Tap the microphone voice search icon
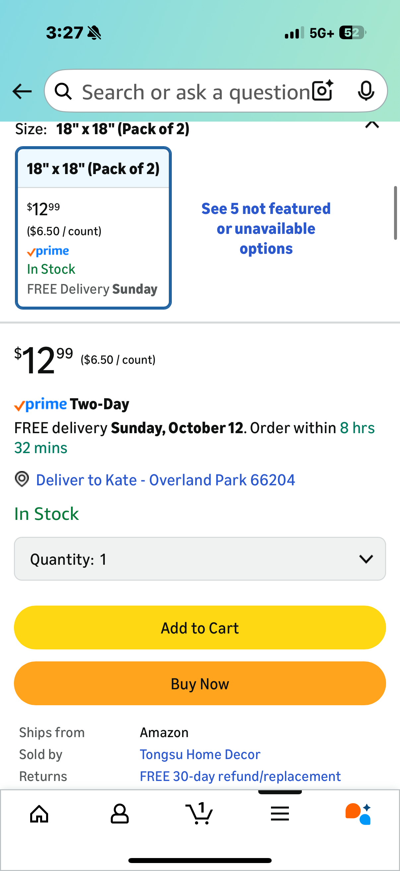Viewport: 400px width, 871px height. coord(366,91)
